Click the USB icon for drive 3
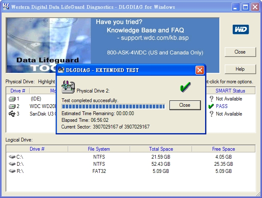Screen dimensions: 262x198 tap(12, 114)
